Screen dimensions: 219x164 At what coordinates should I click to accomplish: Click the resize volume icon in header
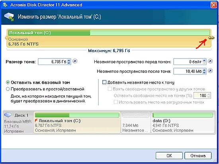point(9,17)
